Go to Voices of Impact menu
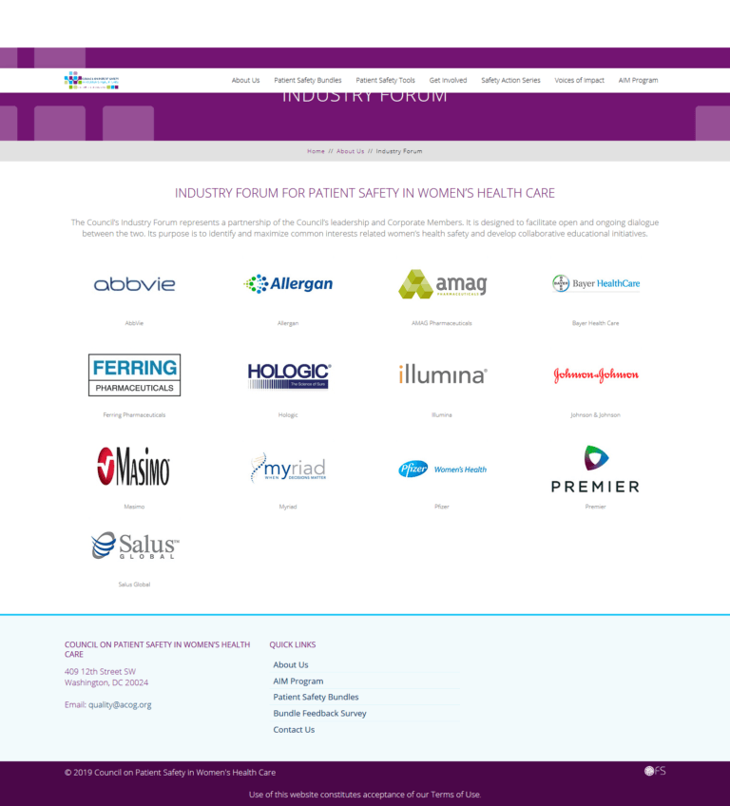Screen dimensions: 730x806 point(580,80)
